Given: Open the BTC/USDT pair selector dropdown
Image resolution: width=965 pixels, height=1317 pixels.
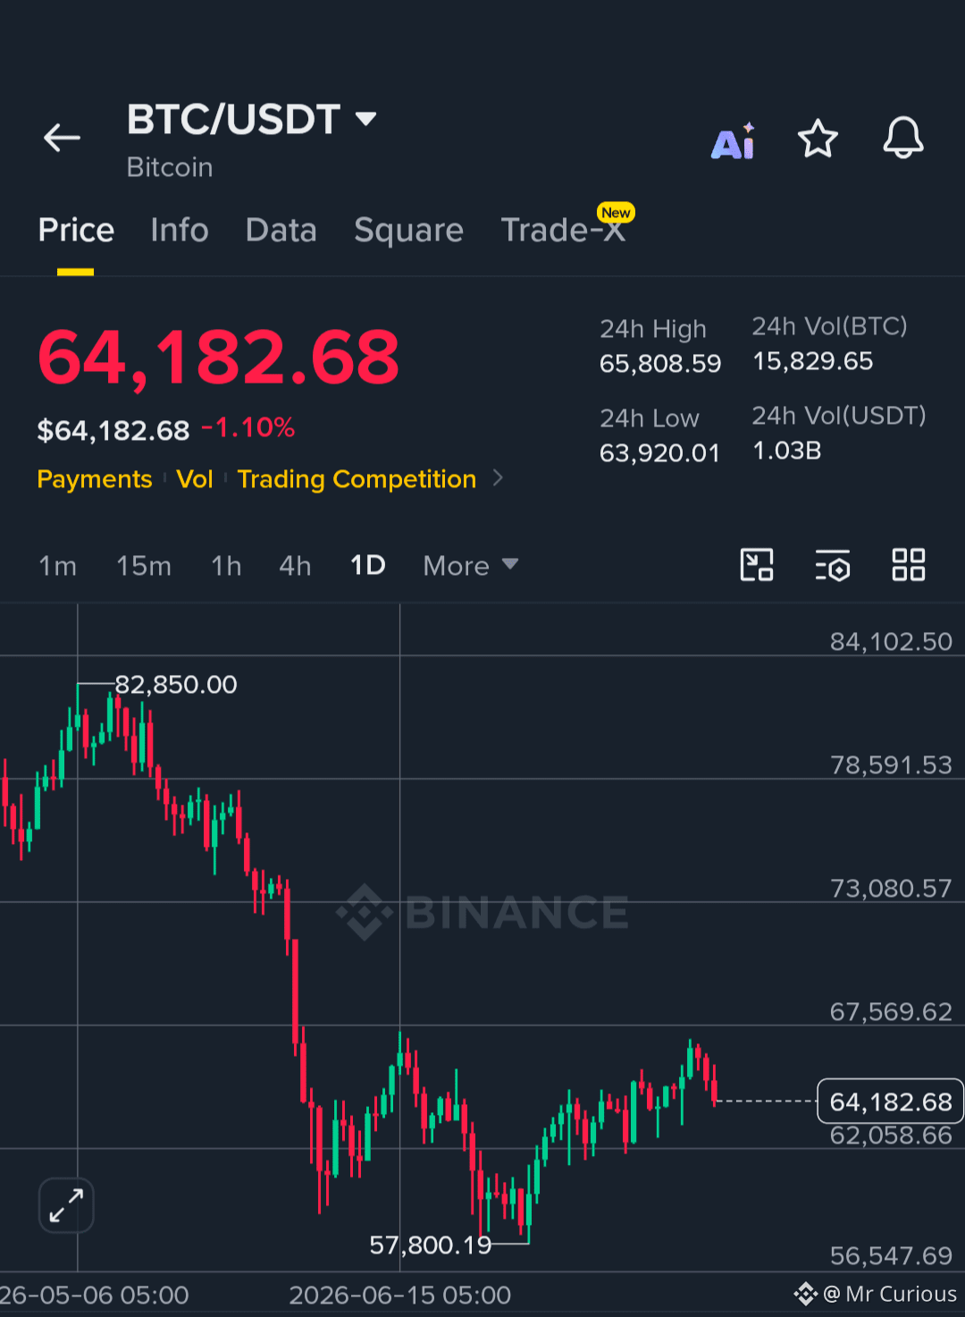Looking at the screenshot, I should point(252,119).
